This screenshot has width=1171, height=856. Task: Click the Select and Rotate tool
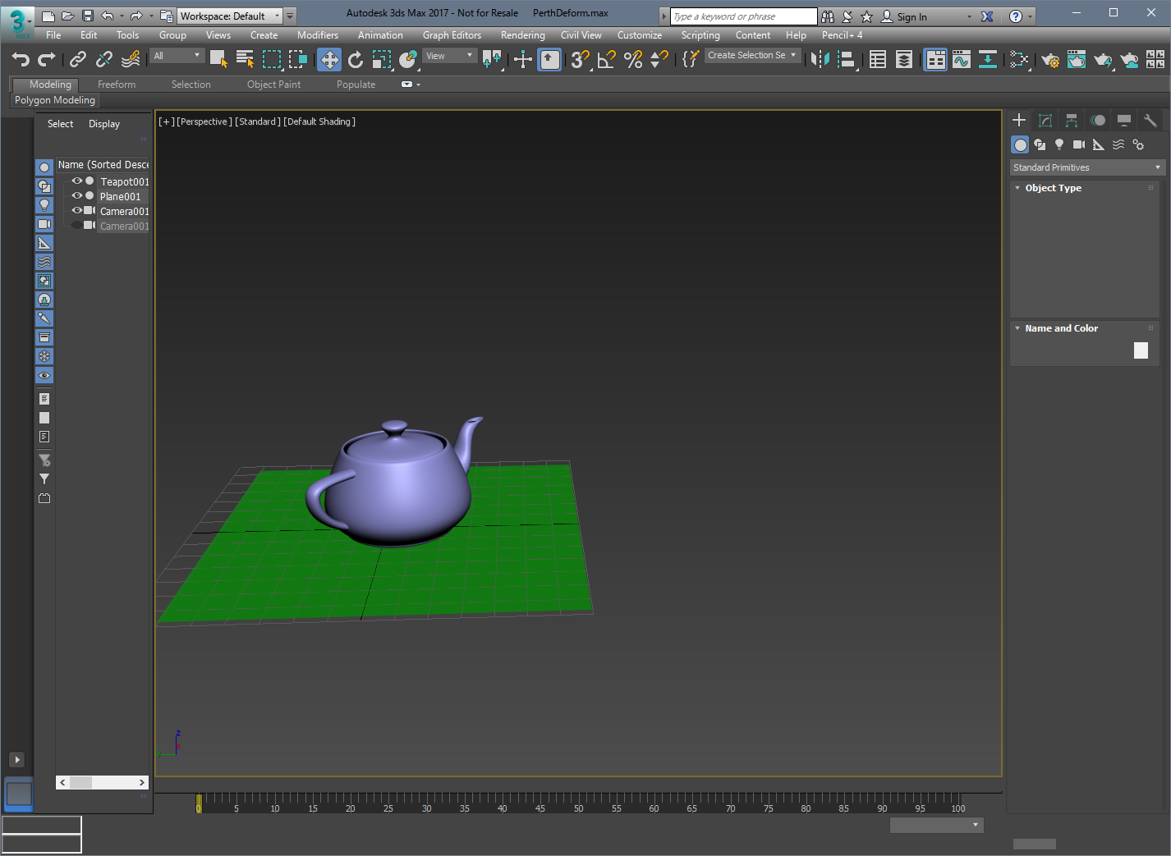pos(356,59)
